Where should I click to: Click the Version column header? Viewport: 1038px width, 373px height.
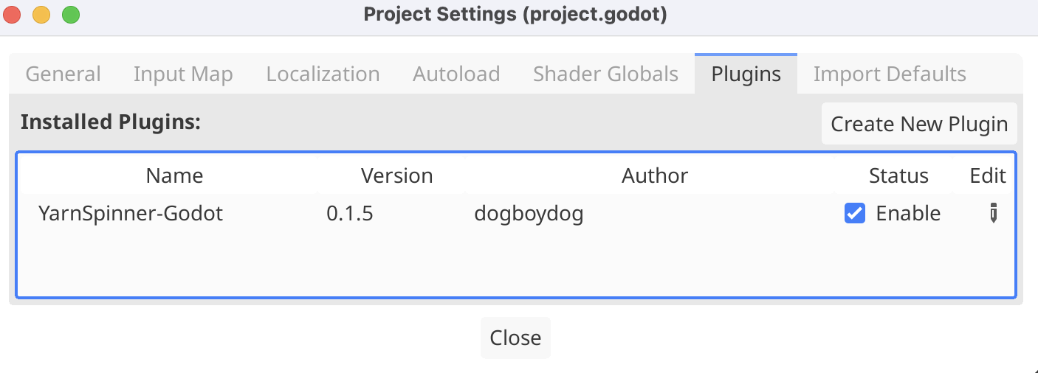(x=396, y=175)
